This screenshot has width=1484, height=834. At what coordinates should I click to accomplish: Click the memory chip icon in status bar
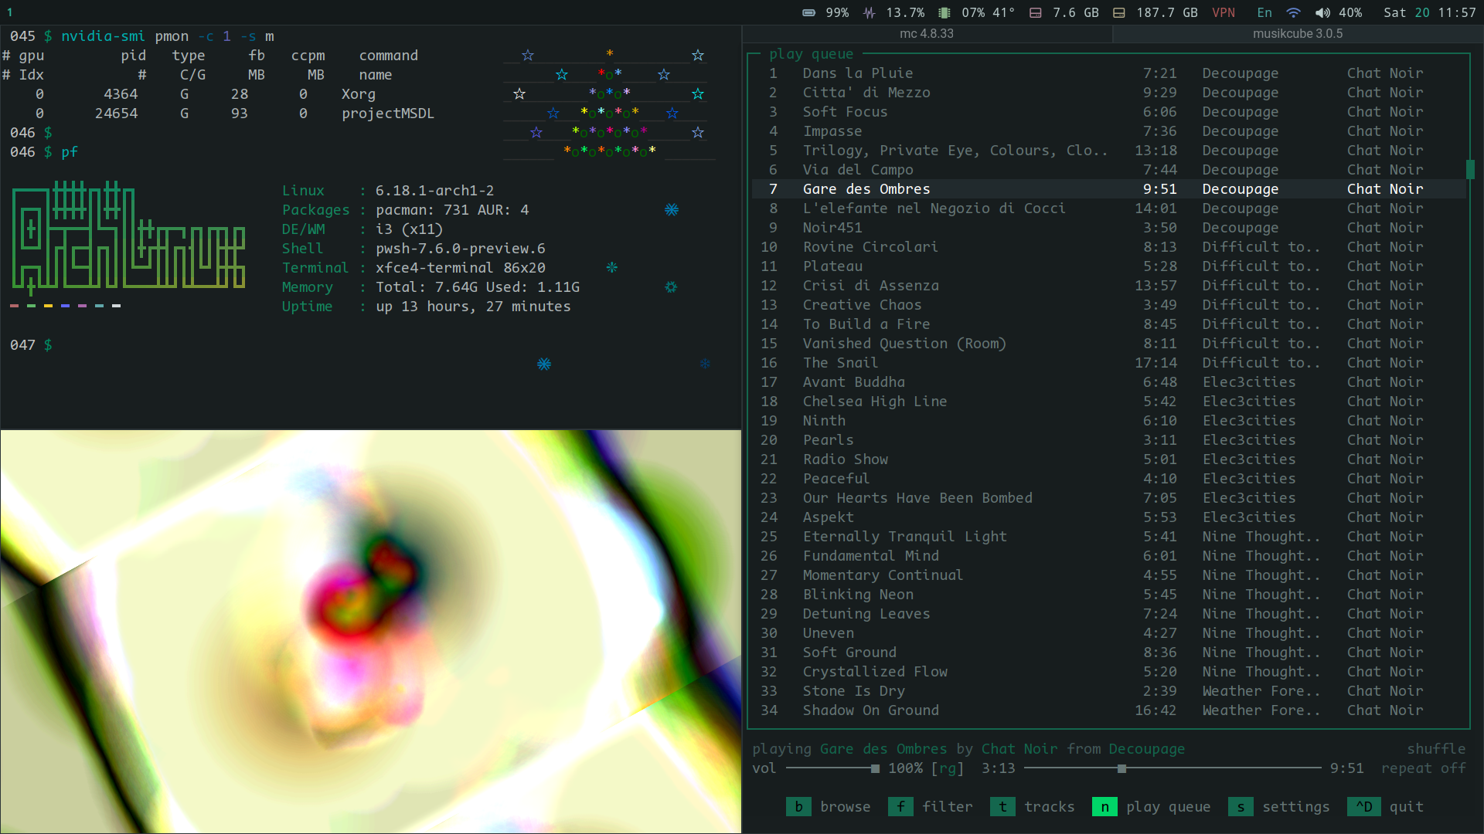pyautogui.click(x=944, y=12)
